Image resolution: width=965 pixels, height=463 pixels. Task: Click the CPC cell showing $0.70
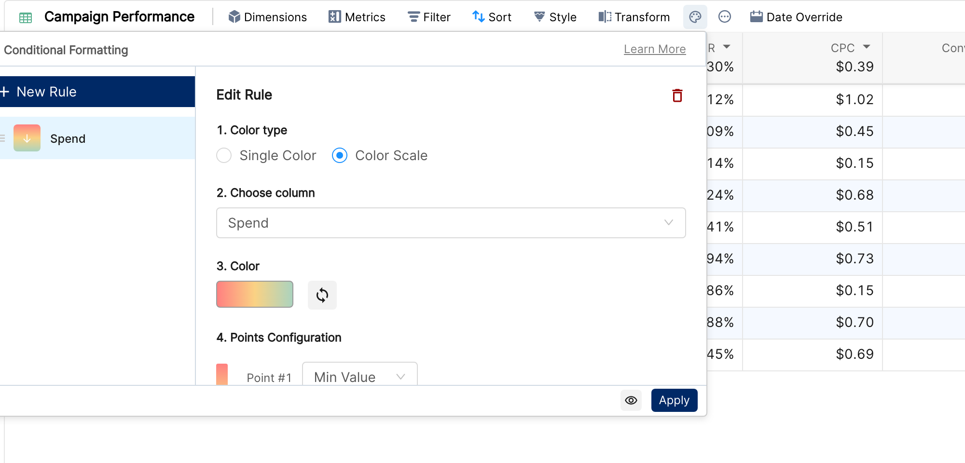[812, 322]
